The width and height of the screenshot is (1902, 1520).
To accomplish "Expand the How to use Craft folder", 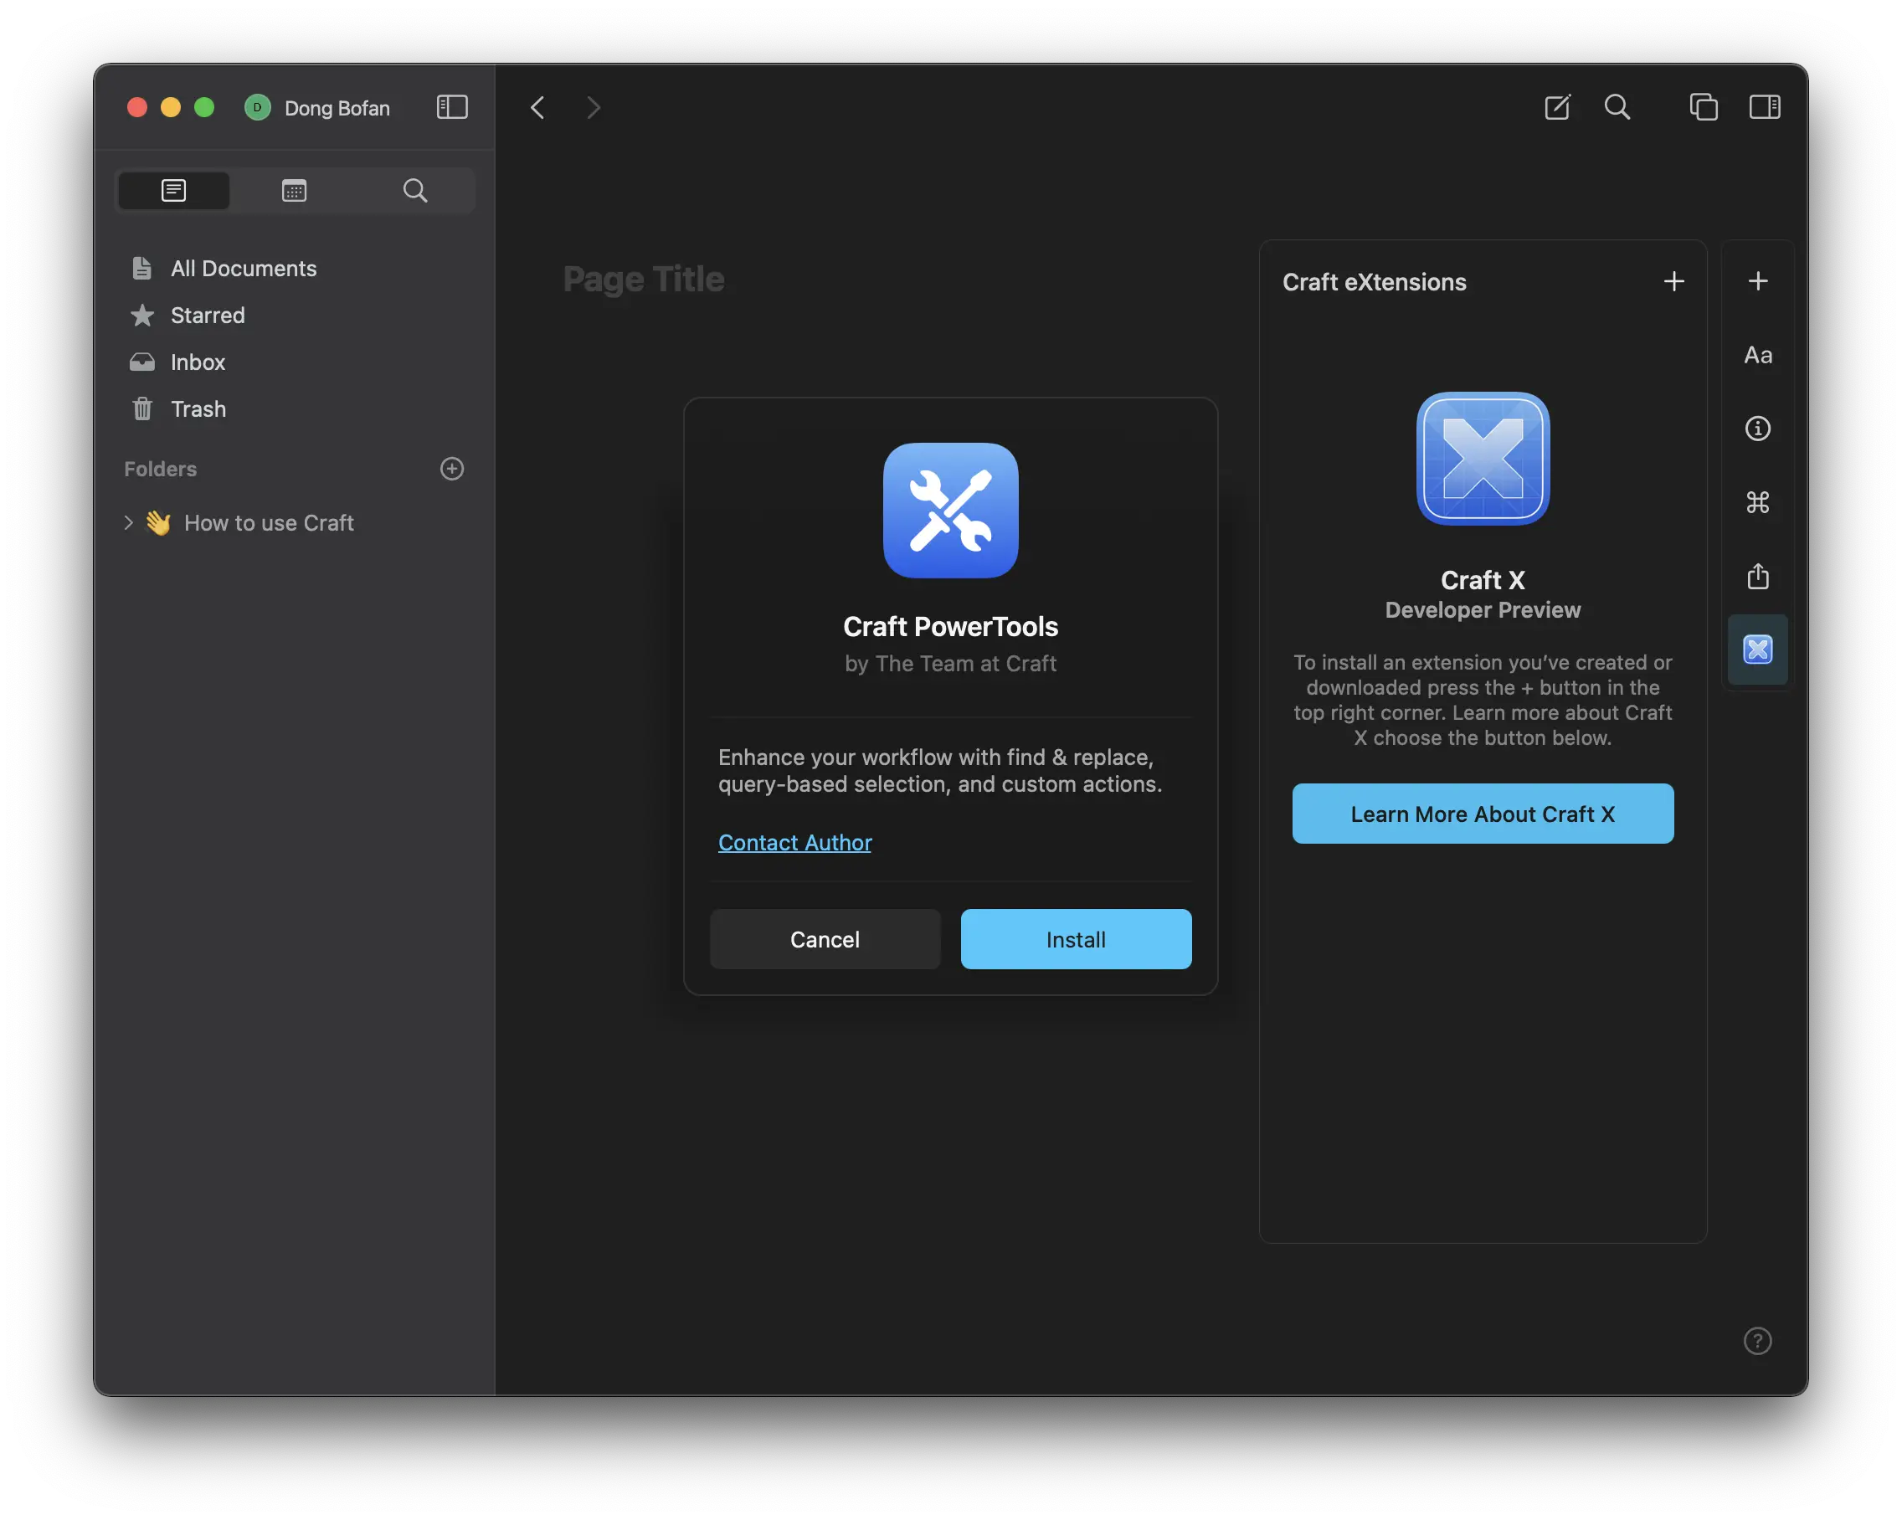I will [129, 523].
